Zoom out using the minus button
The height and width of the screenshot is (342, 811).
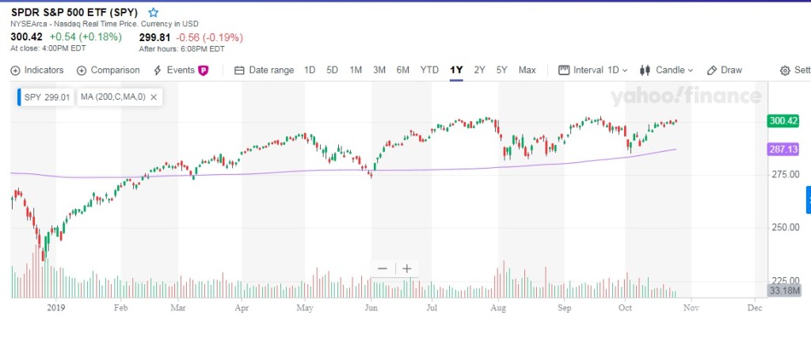click(x=383, y=268)
